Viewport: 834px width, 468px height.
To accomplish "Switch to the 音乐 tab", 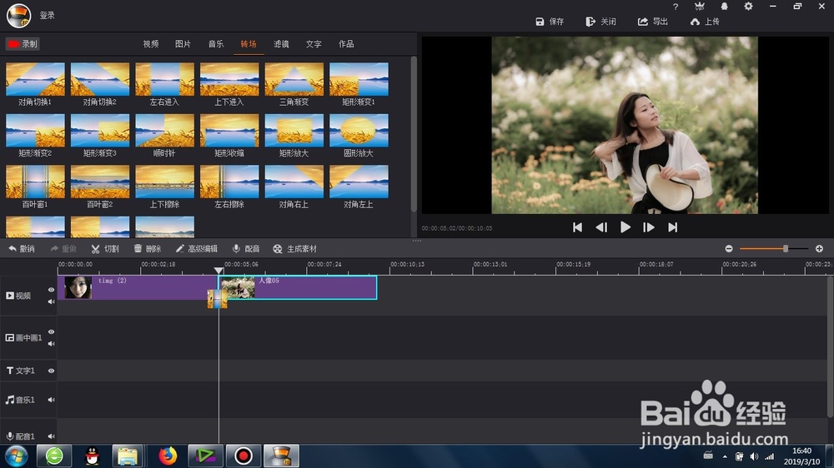I will [216, 44].
